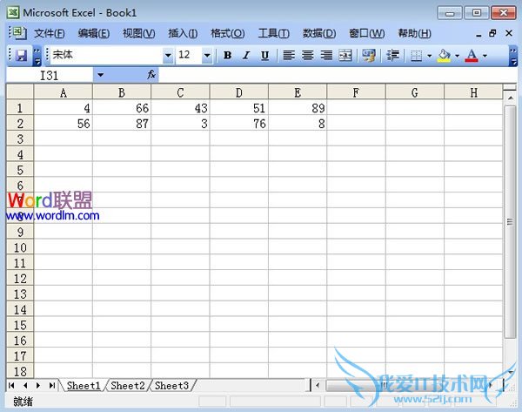Image resolution: width=522 pixels, height=412 pixels.
Task: Open the 文件(F) menu
Action: click(x=50, y=33)
